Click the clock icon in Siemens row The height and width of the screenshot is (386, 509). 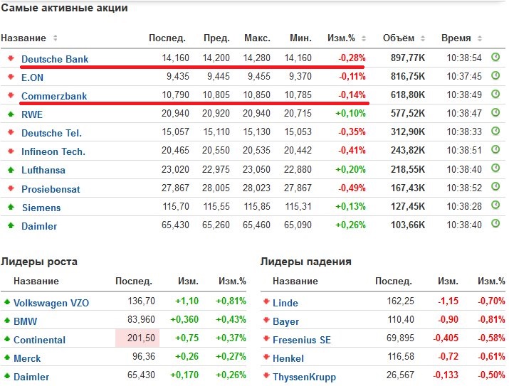coord(495,207)
